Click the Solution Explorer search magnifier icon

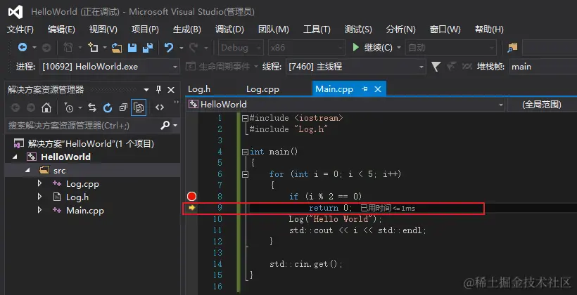[165, 125]
